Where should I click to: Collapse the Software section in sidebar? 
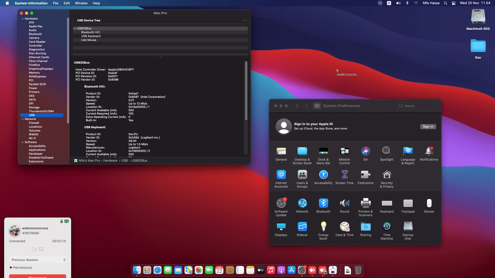[x=23, y=142]
